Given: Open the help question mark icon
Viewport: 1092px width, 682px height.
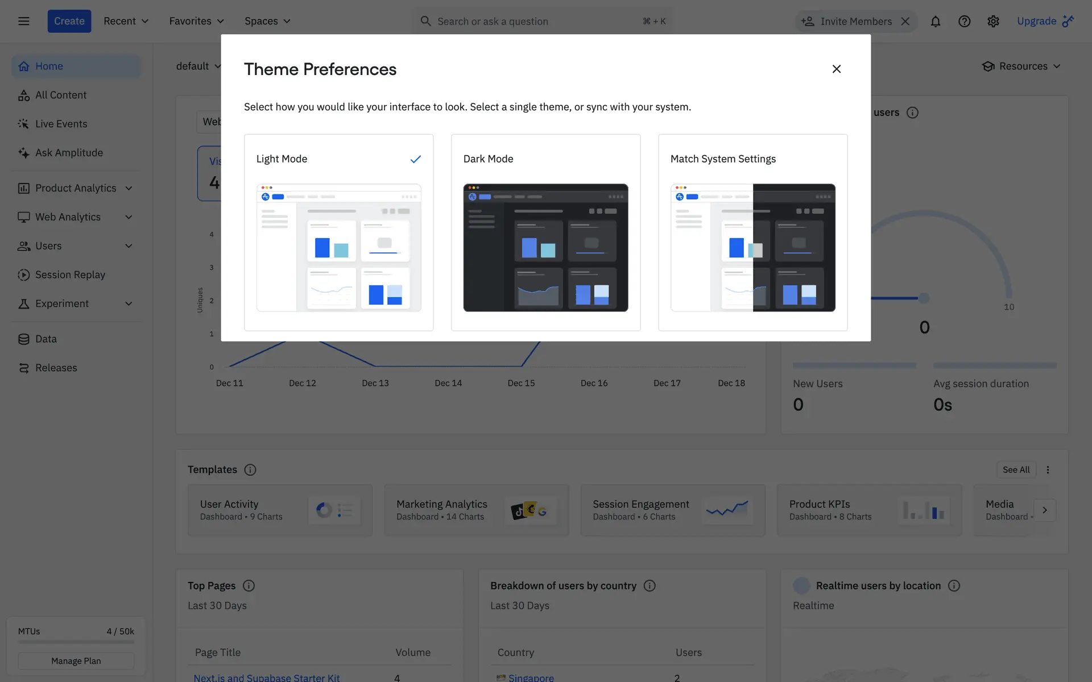Looking at the screenshot, I should (x=964, y=21).
